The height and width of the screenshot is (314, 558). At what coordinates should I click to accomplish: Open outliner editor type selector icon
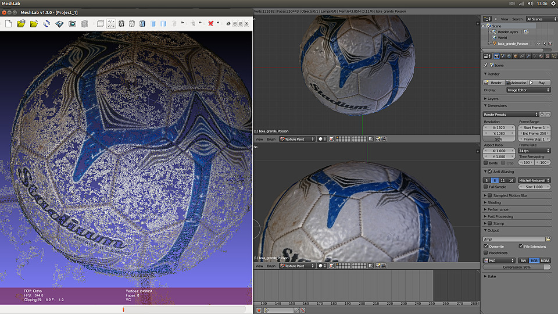[x=487, y=19]
